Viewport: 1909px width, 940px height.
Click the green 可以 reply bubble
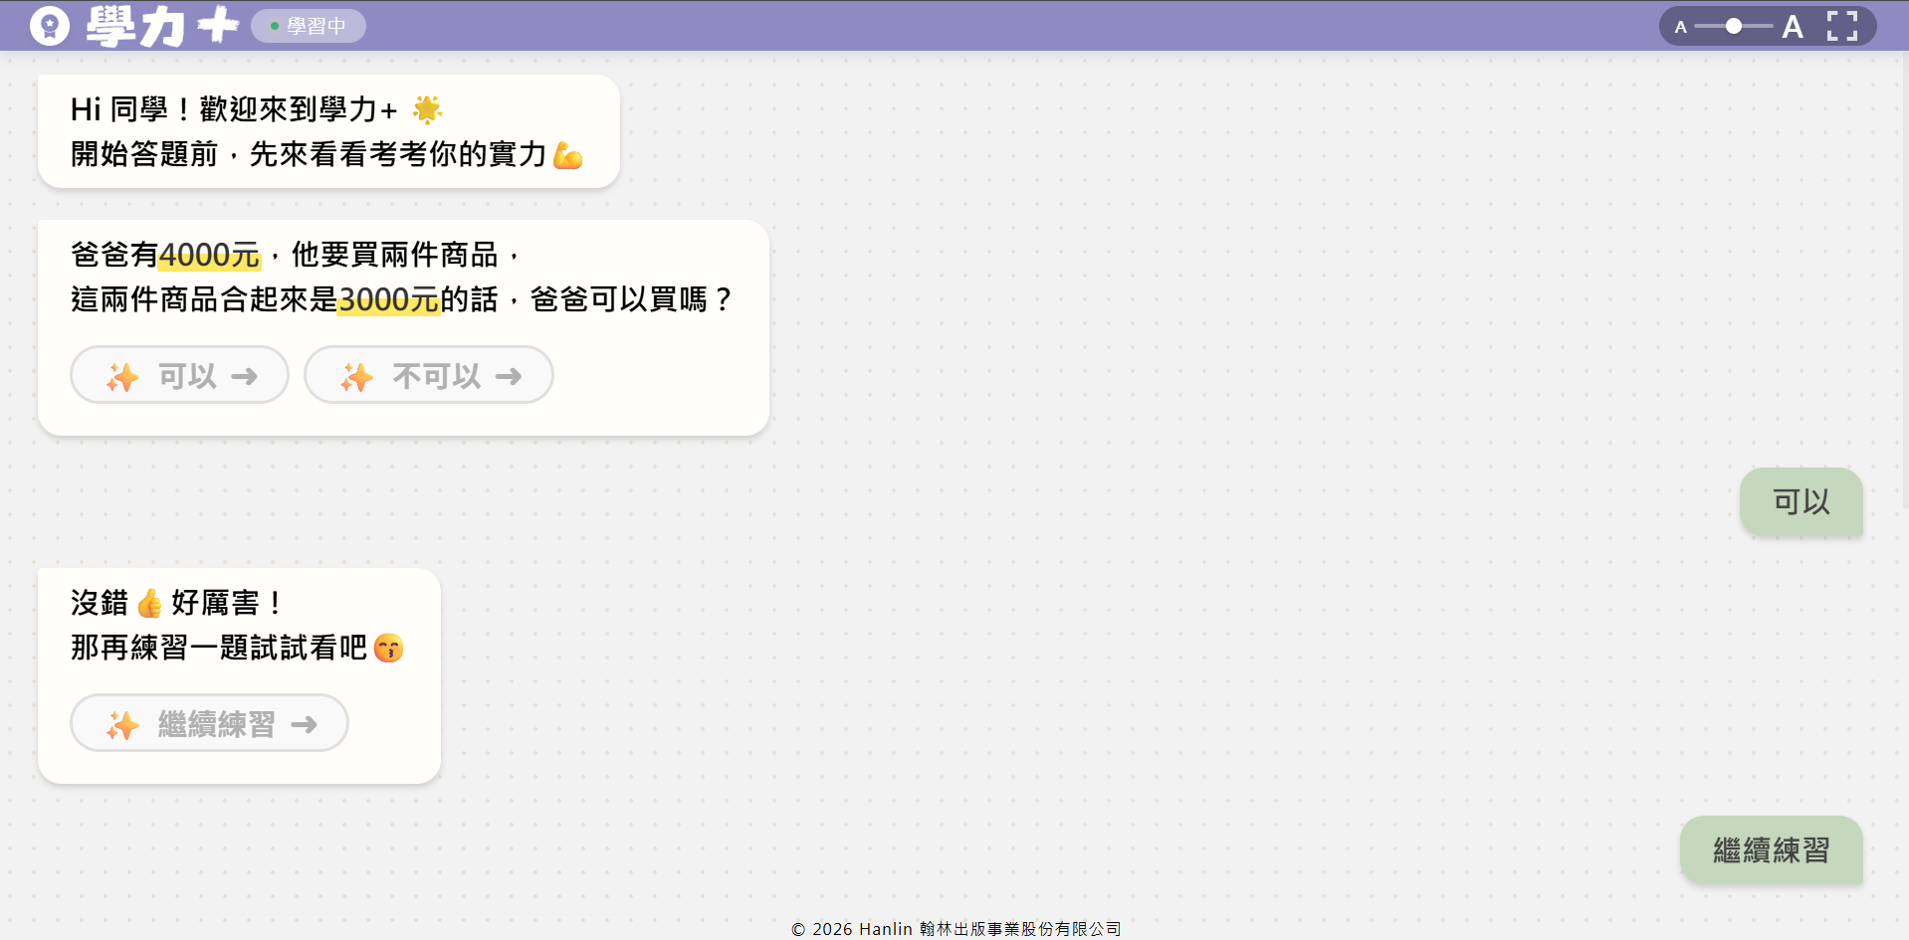tap(1801, 502)
